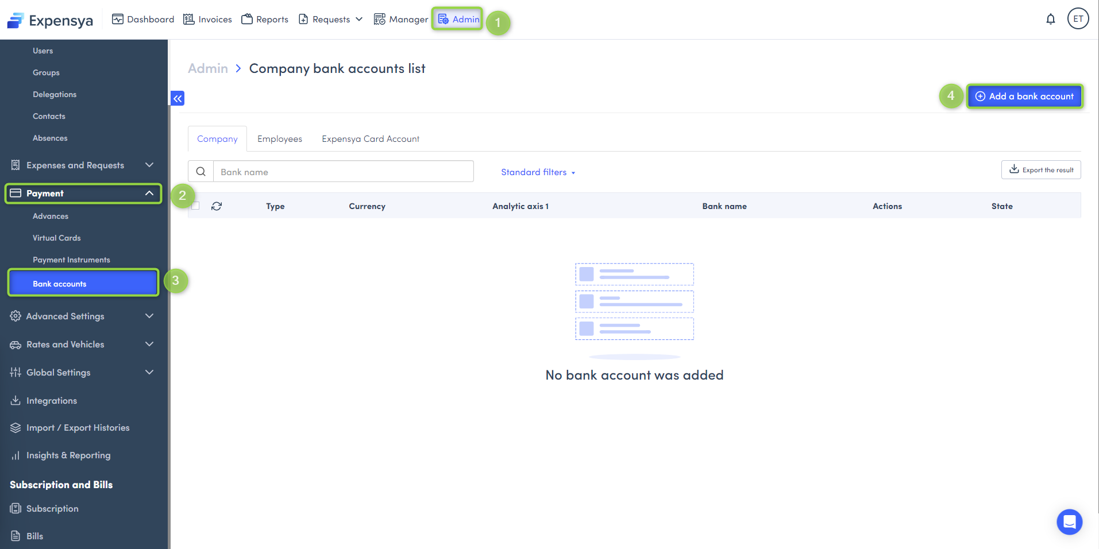Switch to the Expensya Card Account tab
The height and width of the screenshot is (549, 1099).
(370, 139)
